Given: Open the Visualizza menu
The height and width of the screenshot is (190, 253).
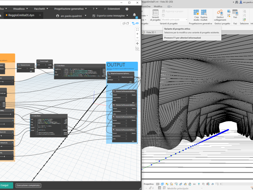Looking at the screenshot, I should tap(20, 9).
